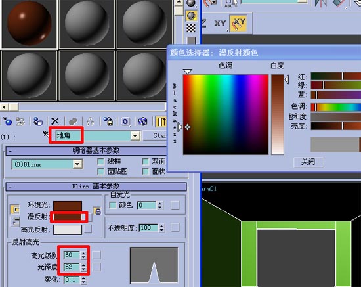Toggle Show Map in Viewport checkered cube
Viewport: 361px width, 287px height.
click(142, 121)
